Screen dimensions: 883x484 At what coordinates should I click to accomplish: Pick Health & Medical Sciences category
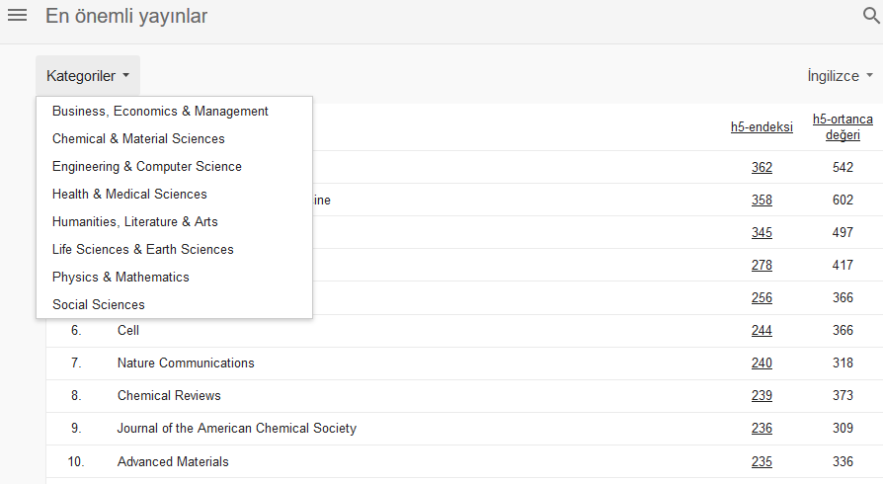(x=129, y=195)
